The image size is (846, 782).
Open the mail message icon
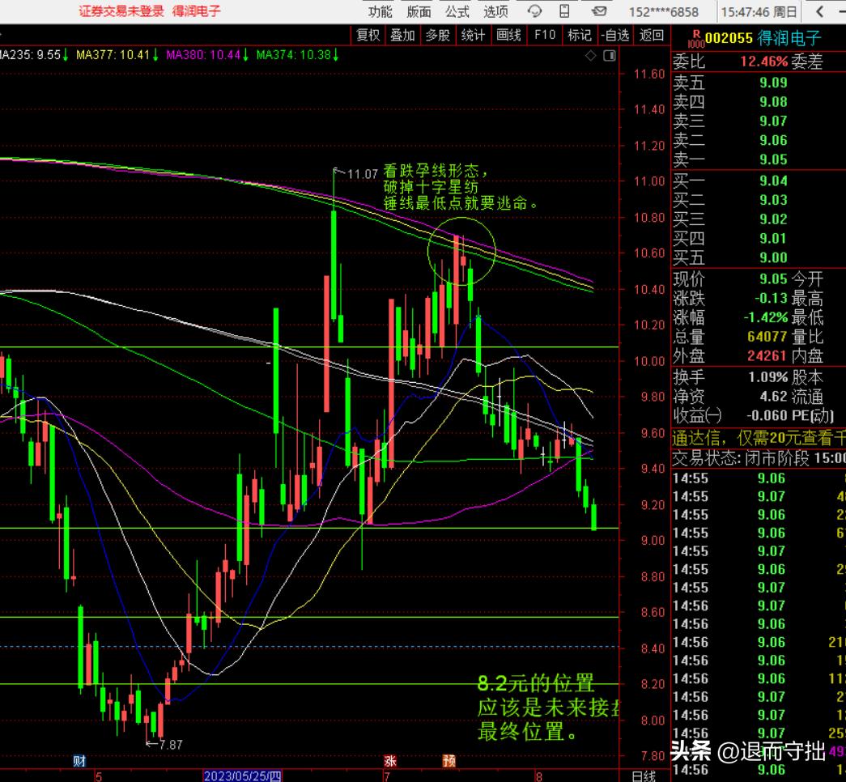click(599, 11)
